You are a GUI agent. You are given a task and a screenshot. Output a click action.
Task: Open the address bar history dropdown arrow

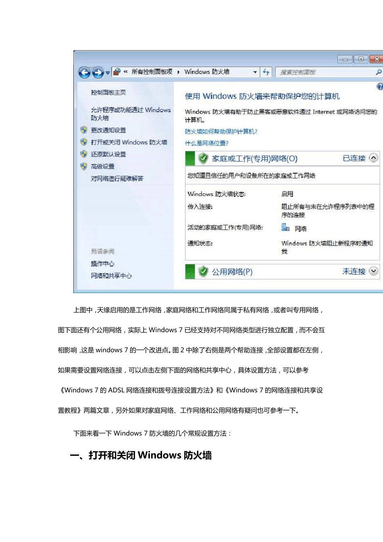(255, 72)
